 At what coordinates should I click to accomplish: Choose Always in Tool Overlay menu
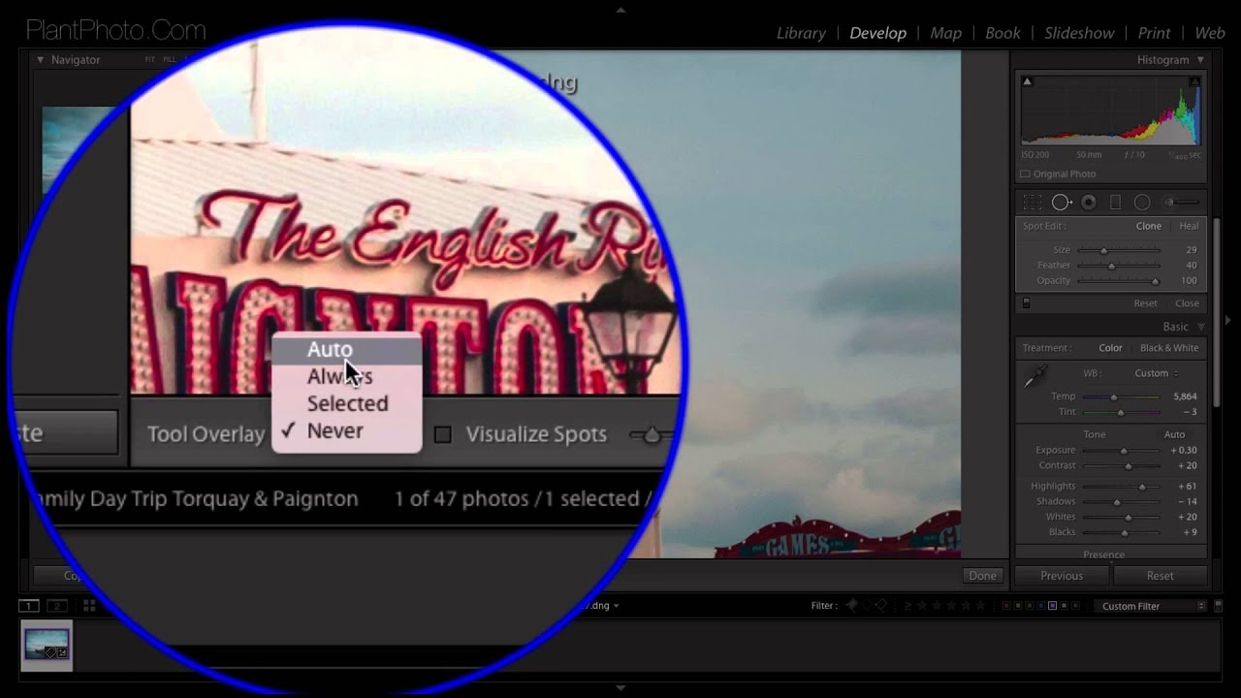347,377
